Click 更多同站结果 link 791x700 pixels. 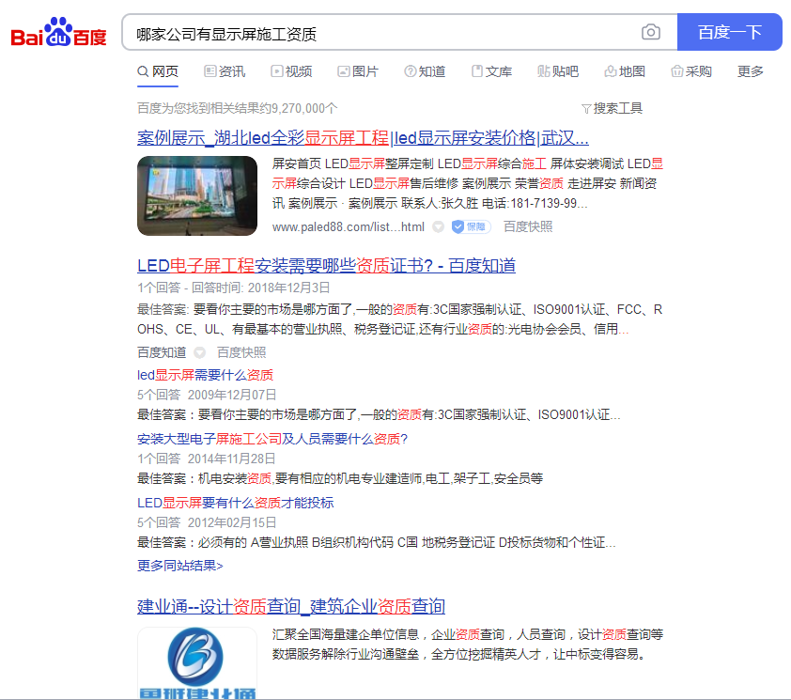(180, 566)
